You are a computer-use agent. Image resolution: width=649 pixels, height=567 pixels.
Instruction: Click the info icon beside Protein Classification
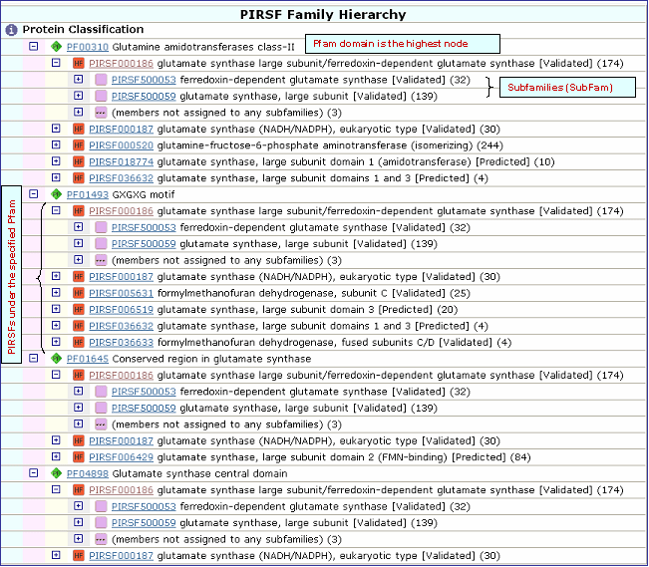pyautogui.click(x=11, y=30)
